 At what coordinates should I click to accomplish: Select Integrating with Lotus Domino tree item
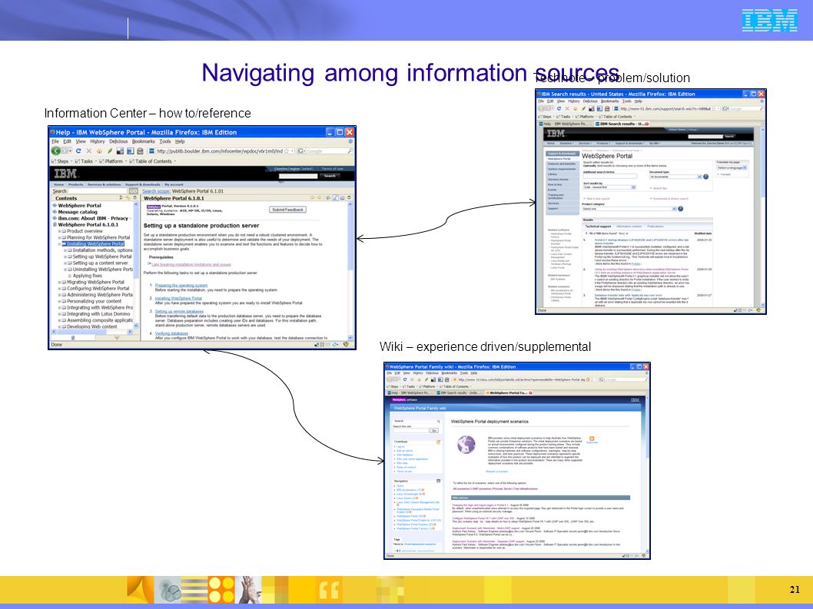[x=98, y=314]
